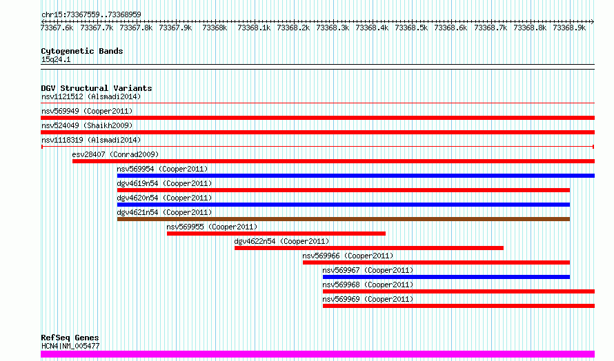
Task: Click the chr15:73367559..73368959 coordinate text
Action: point(91,15)
